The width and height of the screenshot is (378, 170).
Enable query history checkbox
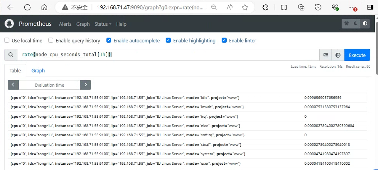(51, 41)
